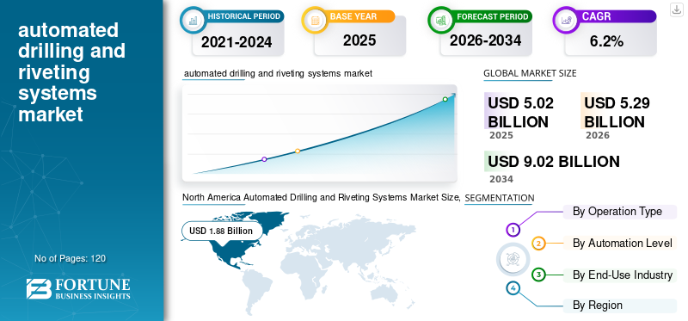The width and height of the screenshot is (688, 321).
Task: Select the By End-Use Industry segment
Action: (x=619, y=275)
